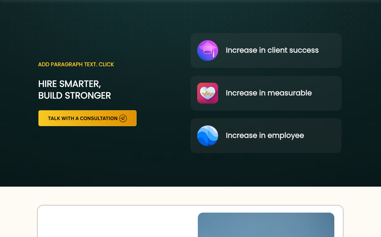Select the 'Increase in measurable' text
The image size is (381, 237).
coord(269,93)
